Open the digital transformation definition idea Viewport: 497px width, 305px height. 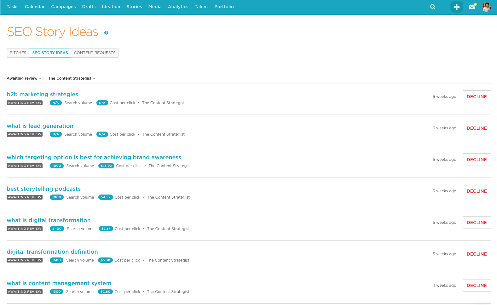tap(52, 252)
